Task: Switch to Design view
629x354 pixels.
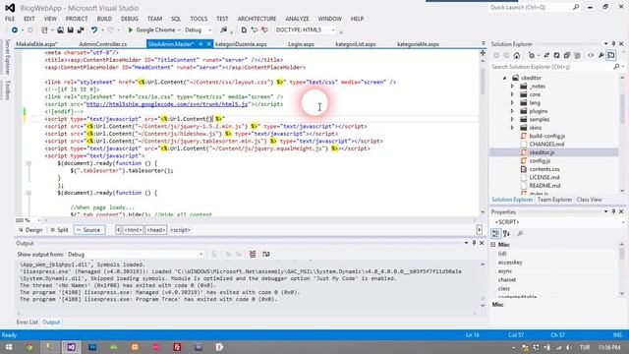Action: (30, 230)
